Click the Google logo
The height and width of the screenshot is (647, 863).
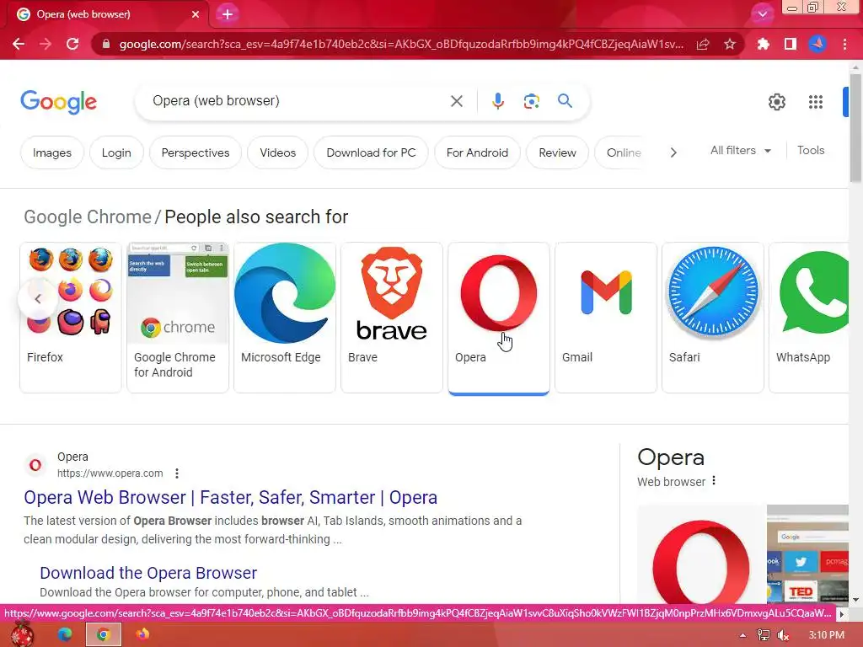point(58,102)
